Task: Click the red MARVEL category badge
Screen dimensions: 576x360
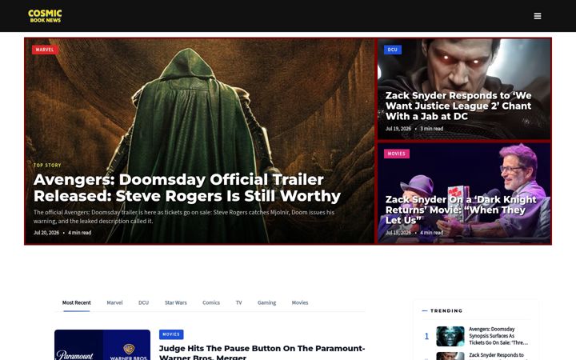Action: (45, 50)
